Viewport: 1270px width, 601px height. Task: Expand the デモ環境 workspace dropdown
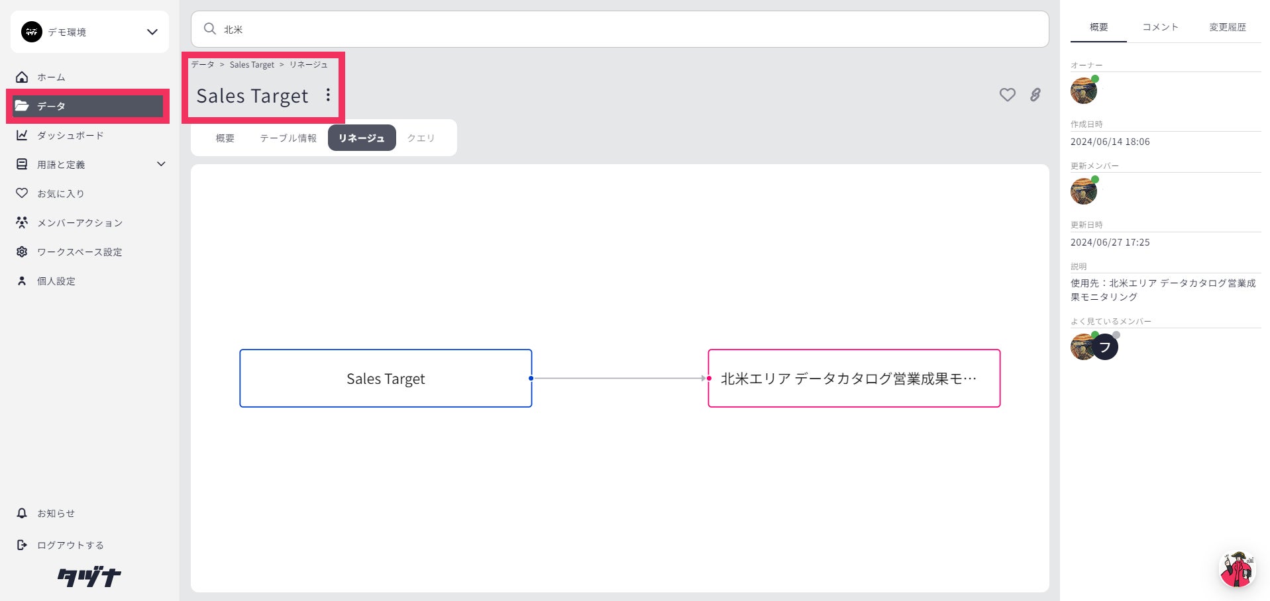coord(152,32)
